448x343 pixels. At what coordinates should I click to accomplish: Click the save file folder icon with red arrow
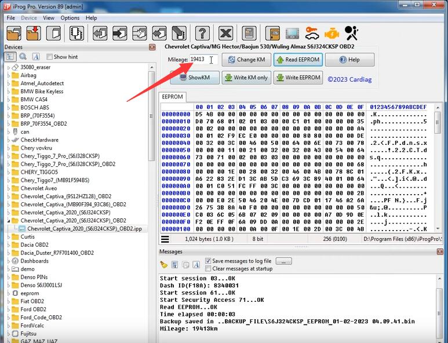34,33
